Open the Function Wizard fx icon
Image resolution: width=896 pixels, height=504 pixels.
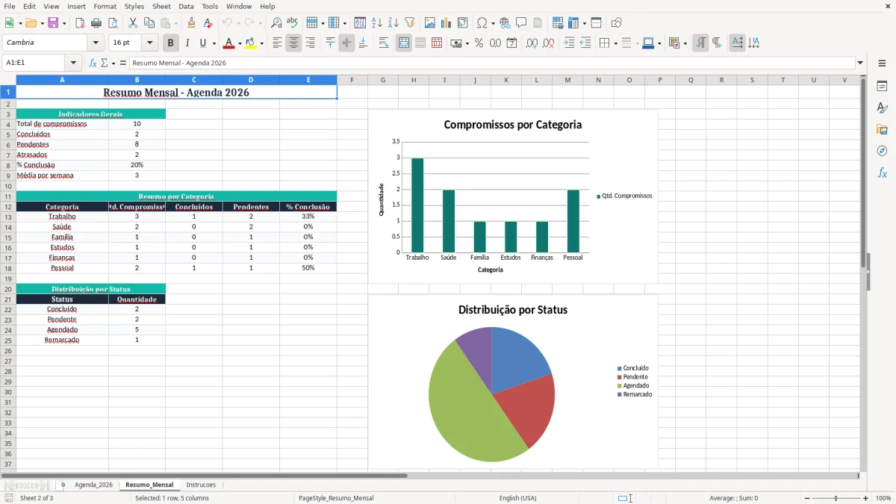(x=93, y=63)
